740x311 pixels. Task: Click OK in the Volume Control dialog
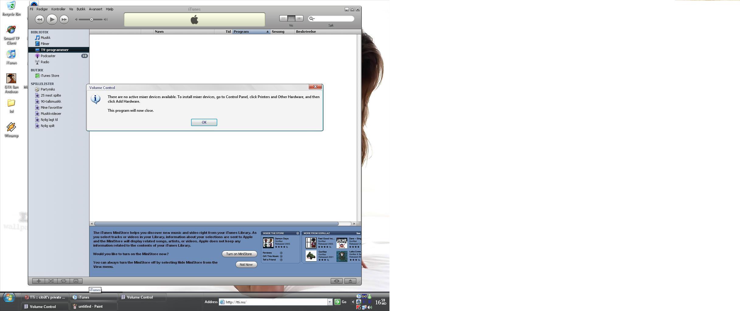204,122
